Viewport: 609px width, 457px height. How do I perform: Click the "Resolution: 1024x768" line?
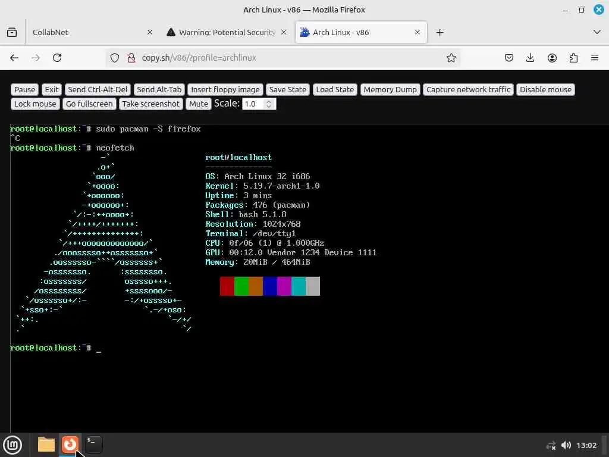(x=253, y=224)
